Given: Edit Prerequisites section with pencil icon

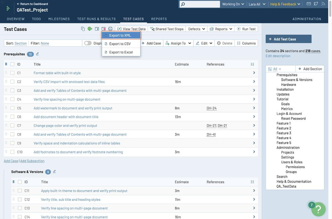Looking at the screenshot, I should tap(38, 54).
